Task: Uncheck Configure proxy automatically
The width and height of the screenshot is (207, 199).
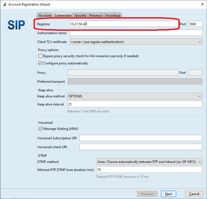Action: click(40, 63)
